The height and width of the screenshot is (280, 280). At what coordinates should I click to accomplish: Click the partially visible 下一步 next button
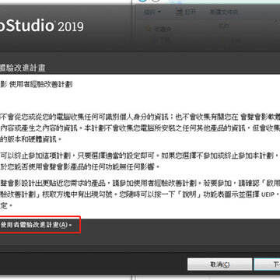click(268, 264)
